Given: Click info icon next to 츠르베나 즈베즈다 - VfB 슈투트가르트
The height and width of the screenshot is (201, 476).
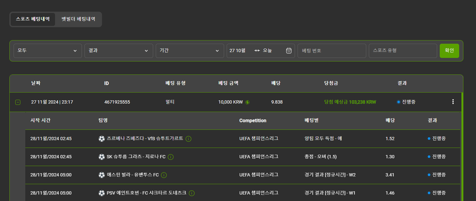Looking at the screenshot, I should click(x=188, y=139).
